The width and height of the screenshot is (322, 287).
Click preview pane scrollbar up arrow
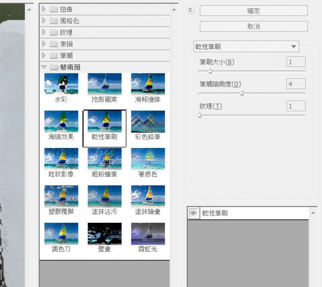29,10
